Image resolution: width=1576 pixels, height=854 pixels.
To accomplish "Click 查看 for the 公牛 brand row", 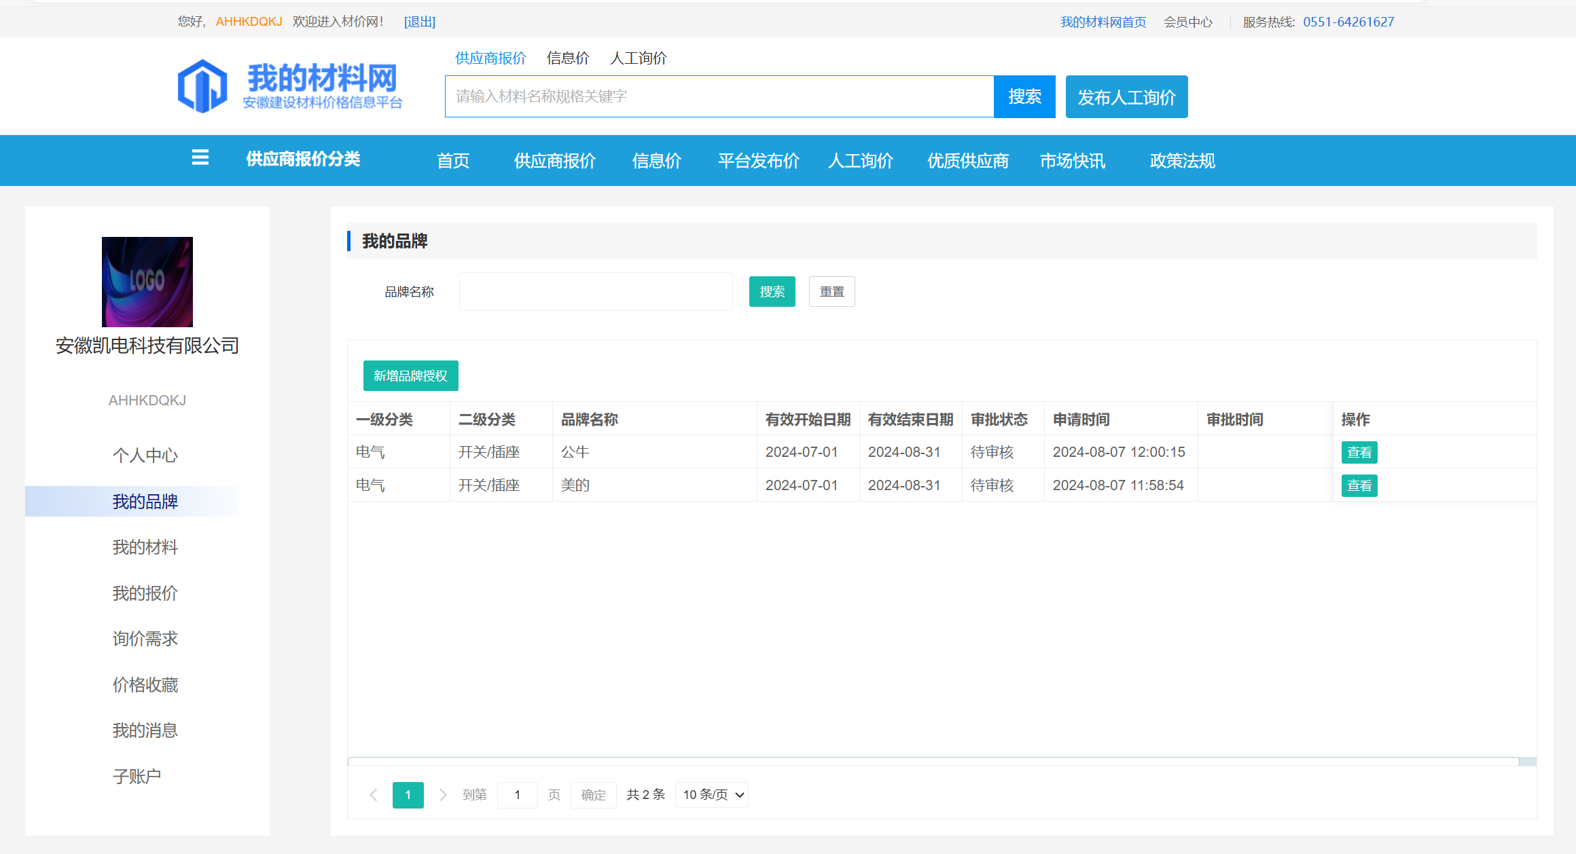I will pos(1359,453).
